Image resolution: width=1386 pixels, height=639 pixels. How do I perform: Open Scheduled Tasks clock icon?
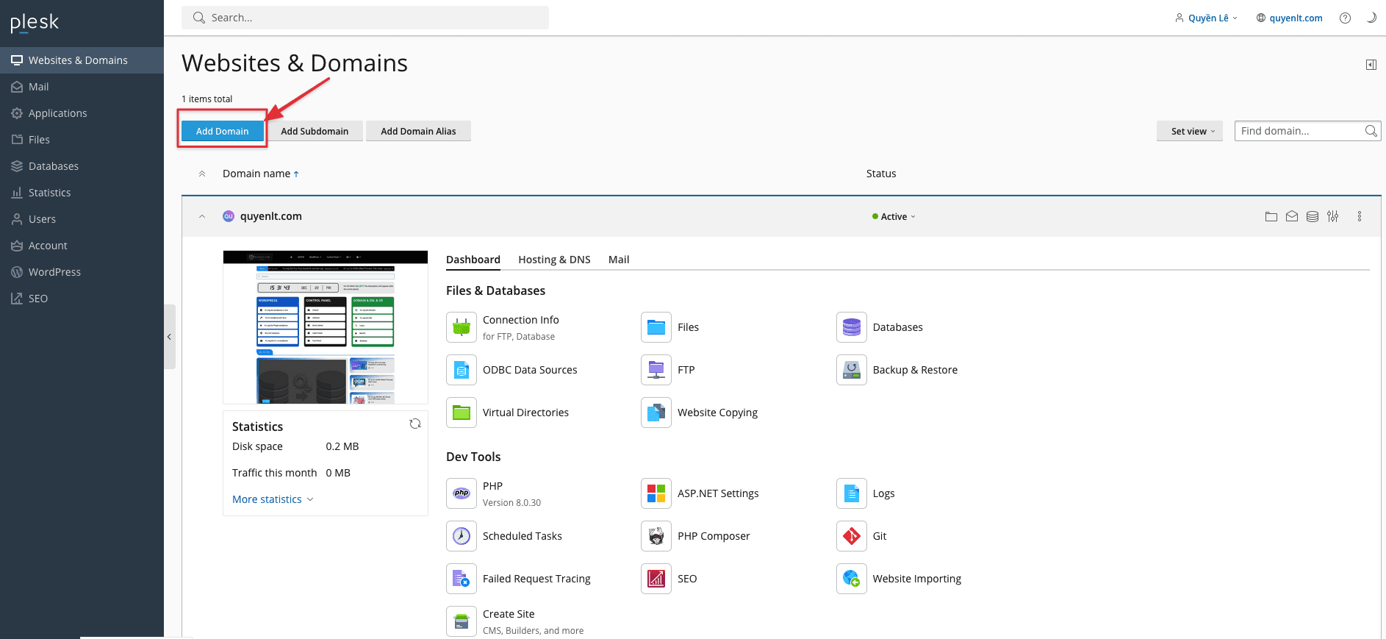tap(461, 536)
